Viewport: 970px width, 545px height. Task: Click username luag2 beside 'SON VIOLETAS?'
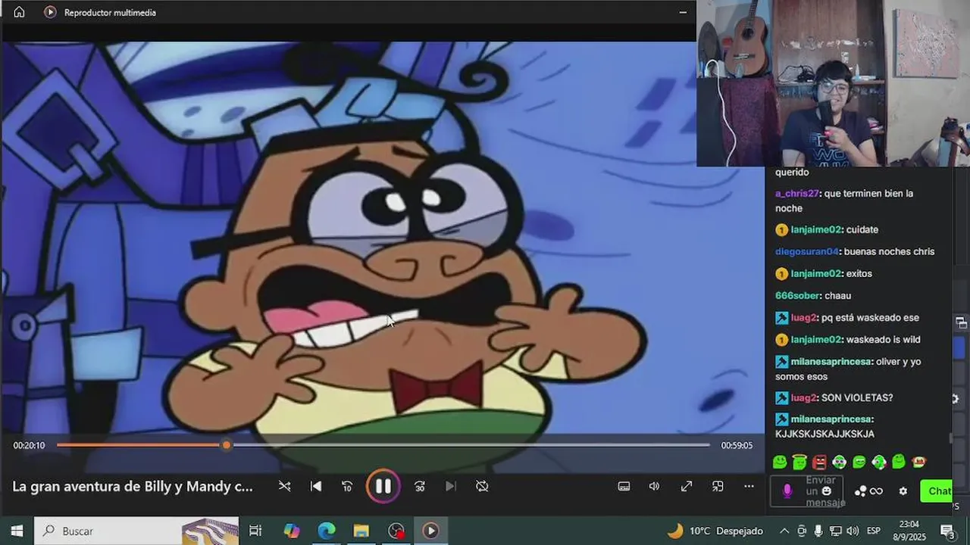pyautogui.click(x=804, y=397)
